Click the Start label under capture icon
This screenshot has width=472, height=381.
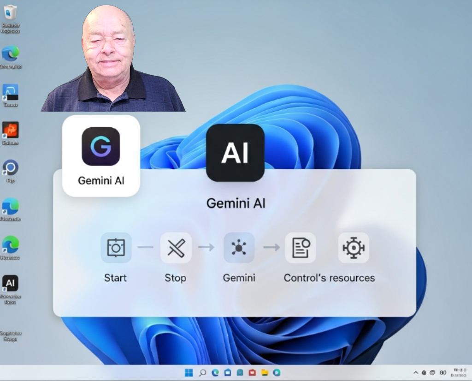coord(115,278)
